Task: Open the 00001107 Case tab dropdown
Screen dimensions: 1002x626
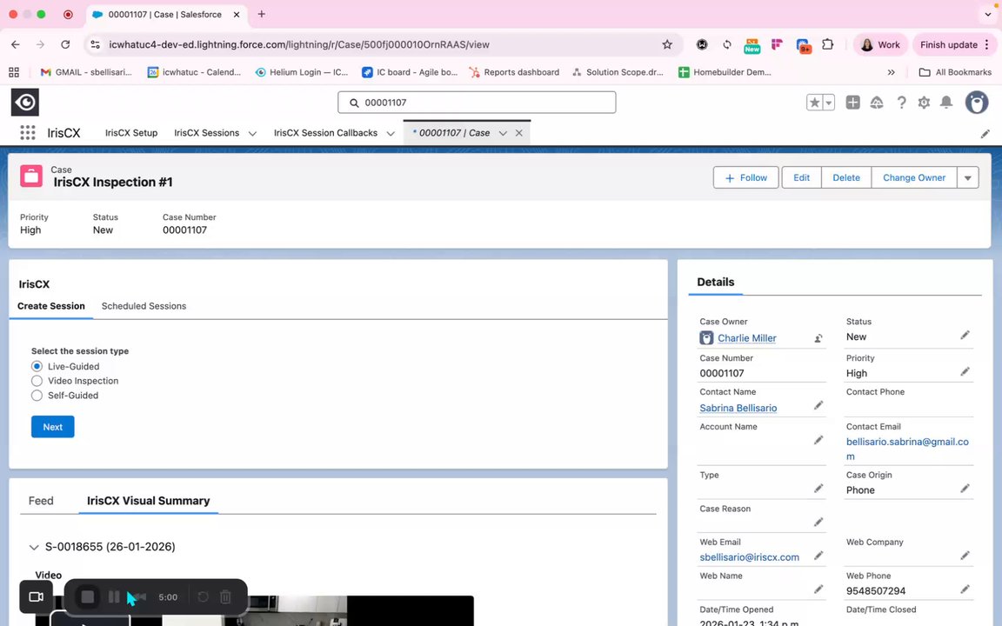Action: click(x=503, y=134)
